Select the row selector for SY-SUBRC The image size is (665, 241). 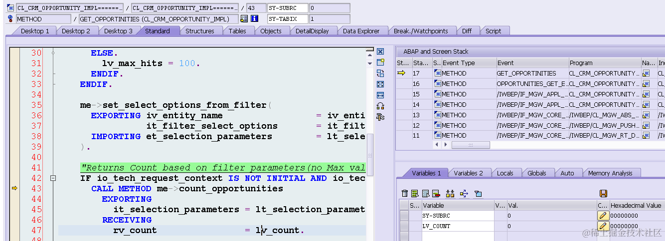pos(404,216)
